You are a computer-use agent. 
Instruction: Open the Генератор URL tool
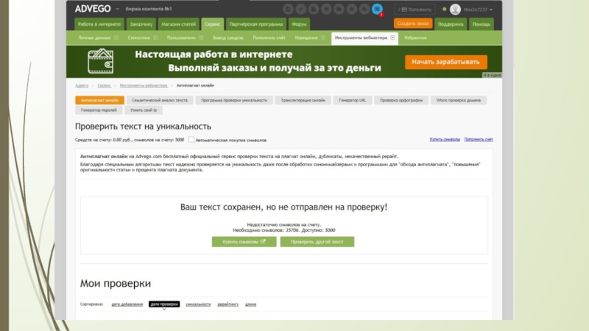click(x=353, y=100)
